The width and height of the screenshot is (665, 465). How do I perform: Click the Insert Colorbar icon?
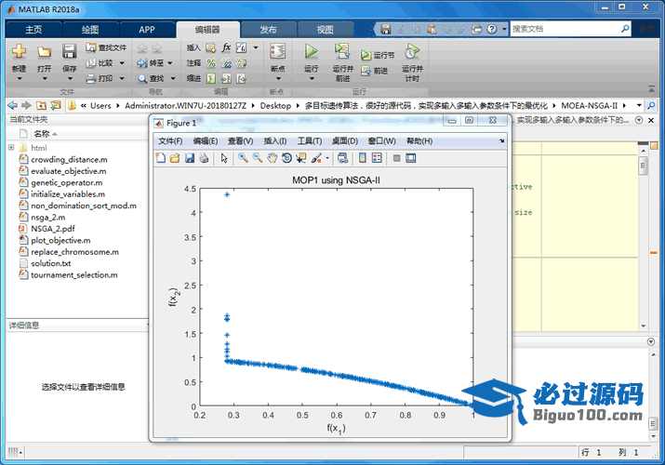click(x=363, y=158)
